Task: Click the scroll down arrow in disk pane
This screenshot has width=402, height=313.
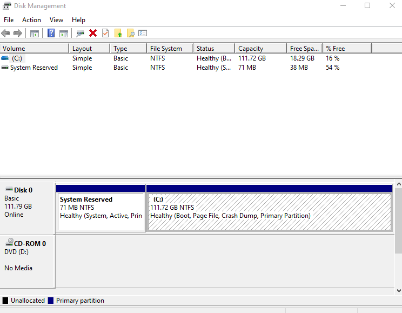Action: (x=399, y=291)
